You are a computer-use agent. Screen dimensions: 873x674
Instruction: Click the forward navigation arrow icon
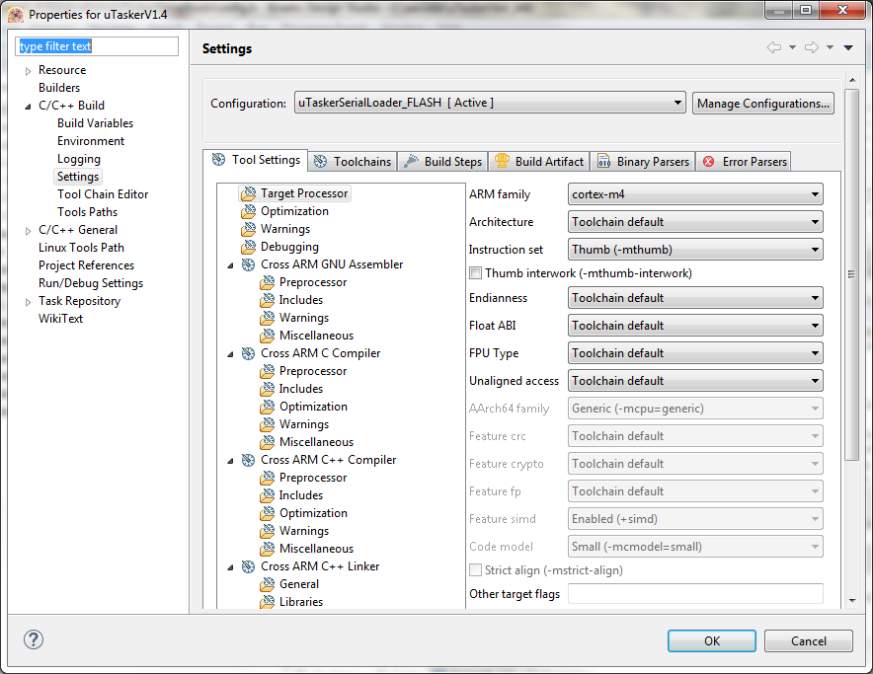pos(812,48)
